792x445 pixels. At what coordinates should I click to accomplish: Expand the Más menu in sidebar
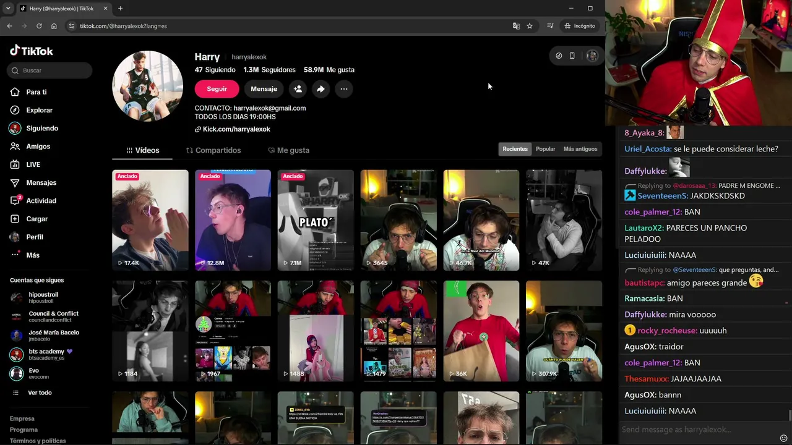[33, 255]
